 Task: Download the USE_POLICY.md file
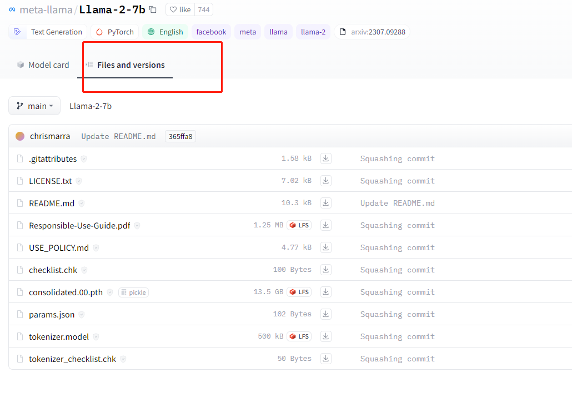[x=326, y=247]
